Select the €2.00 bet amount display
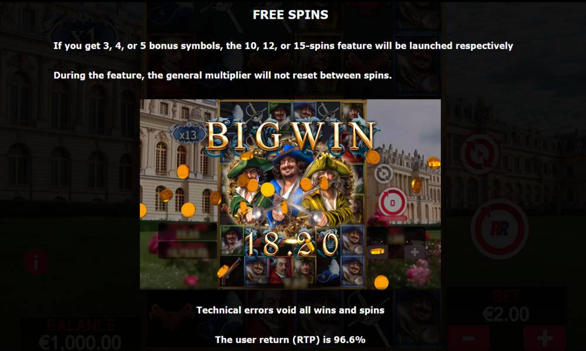586x351 pixels. pyautogui.click(x=506, y=314)
